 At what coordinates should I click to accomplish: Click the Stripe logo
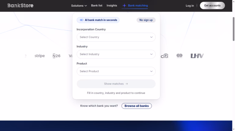tap(39, 56)
